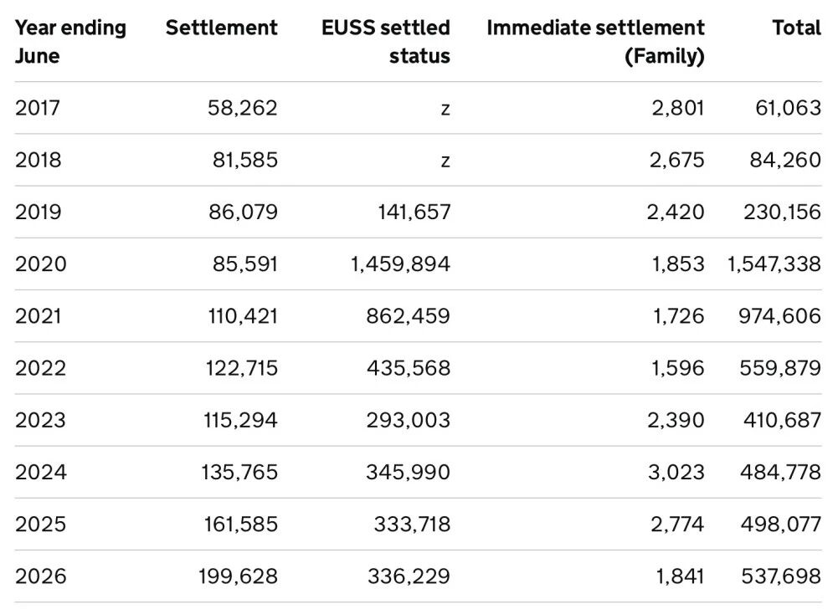
Task: Select the 2024 total 484,778
Action: pyautogui.click(x=780, y=472)
